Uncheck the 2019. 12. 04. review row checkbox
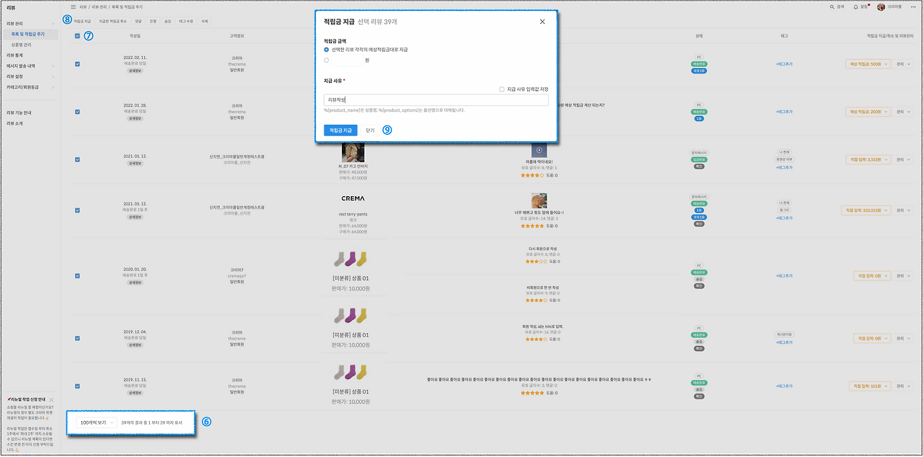Viewport: 923px width, 457px height. pos(77,337)
